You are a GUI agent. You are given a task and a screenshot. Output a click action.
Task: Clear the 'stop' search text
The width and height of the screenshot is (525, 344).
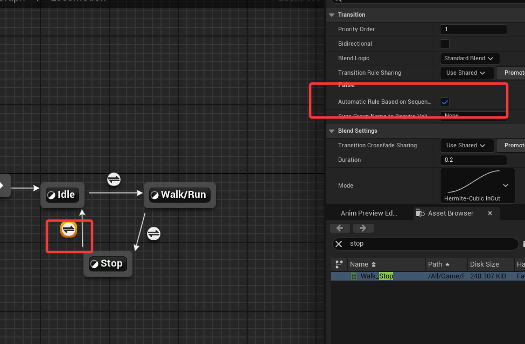339,244
